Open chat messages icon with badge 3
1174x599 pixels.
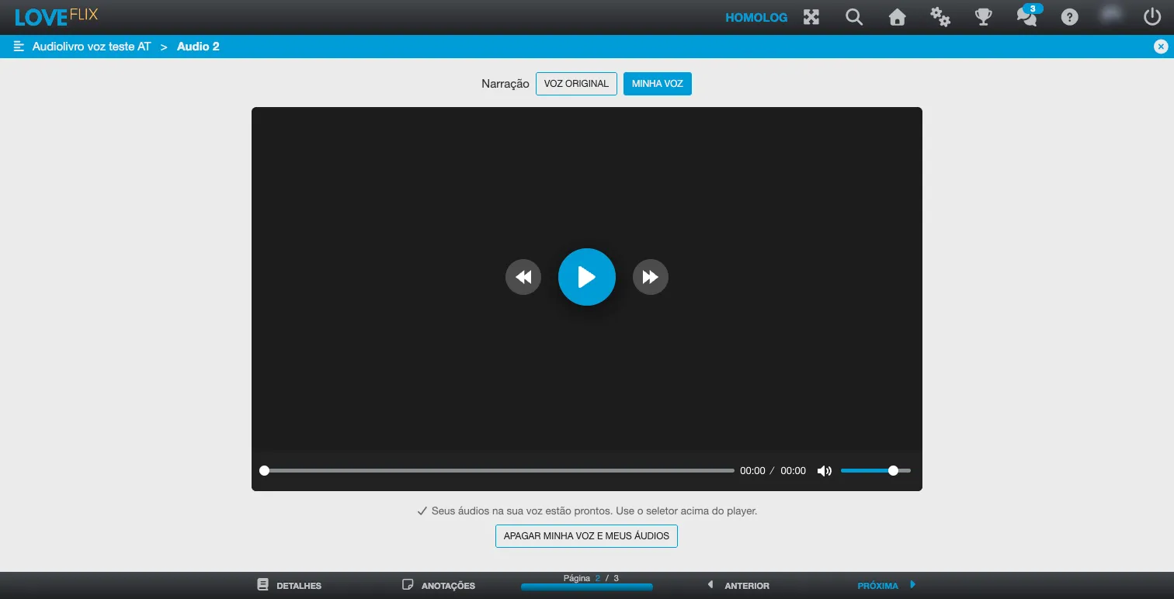(1028, 16)
